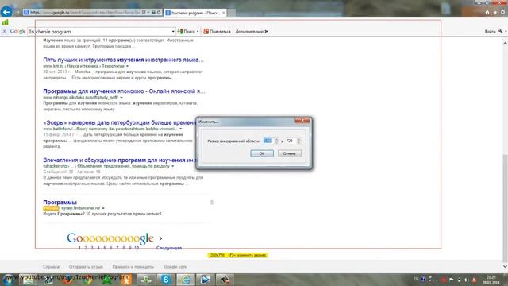Image resolution: width=508 pixels, height=286 pixels.
Task: Open the Internet Explorer home page icon
Action: click(487, 13)
